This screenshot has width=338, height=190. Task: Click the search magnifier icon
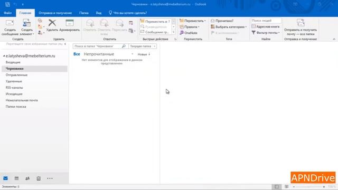(x=124, y=46)
